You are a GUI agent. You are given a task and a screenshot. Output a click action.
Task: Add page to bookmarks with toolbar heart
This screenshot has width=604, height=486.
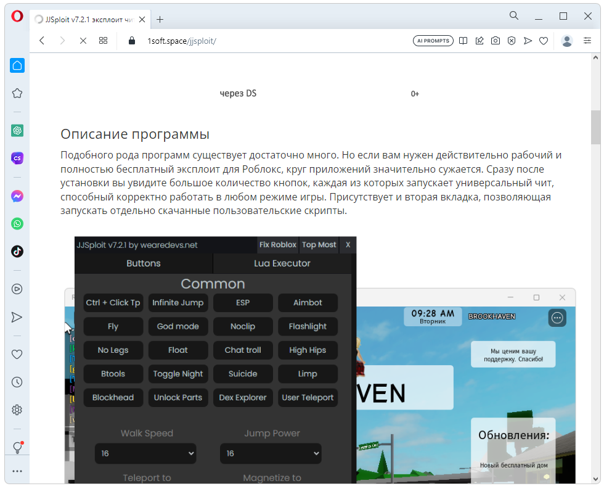[x=544, y=41]
